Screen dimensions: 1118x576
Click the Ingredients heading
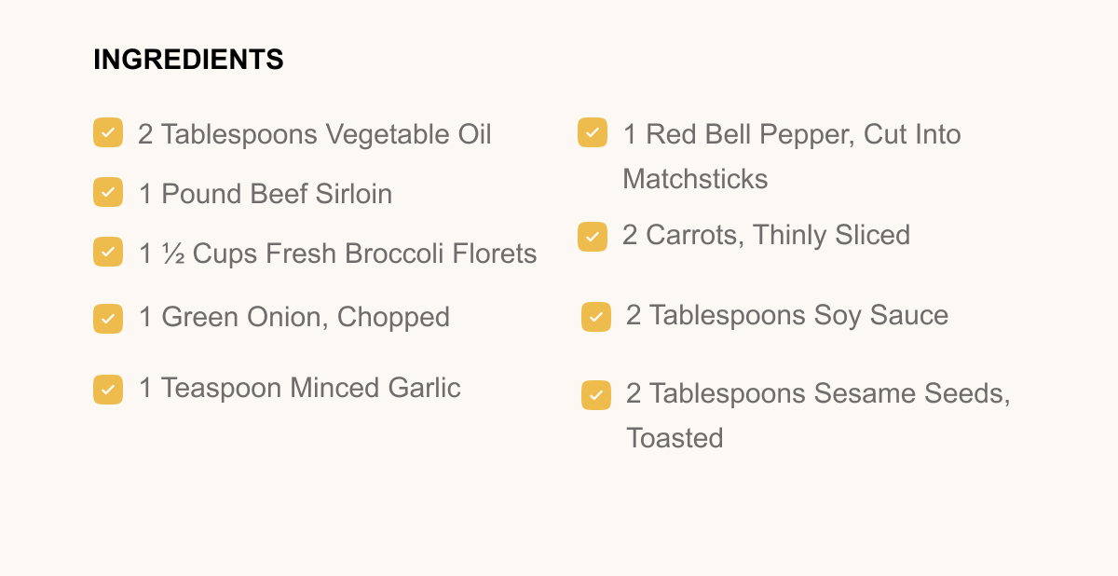pos(188,60)
